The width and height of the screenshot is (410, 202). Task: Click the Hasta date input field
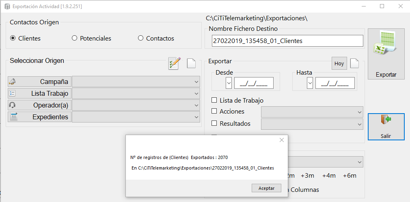click(335, 83)
